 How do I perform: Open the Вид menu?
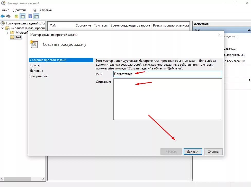[33, 10]
